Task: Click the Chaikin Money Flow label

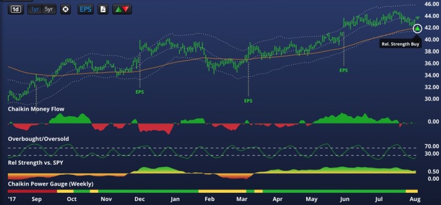Action: pyautogui.click(x=36, y=109)
